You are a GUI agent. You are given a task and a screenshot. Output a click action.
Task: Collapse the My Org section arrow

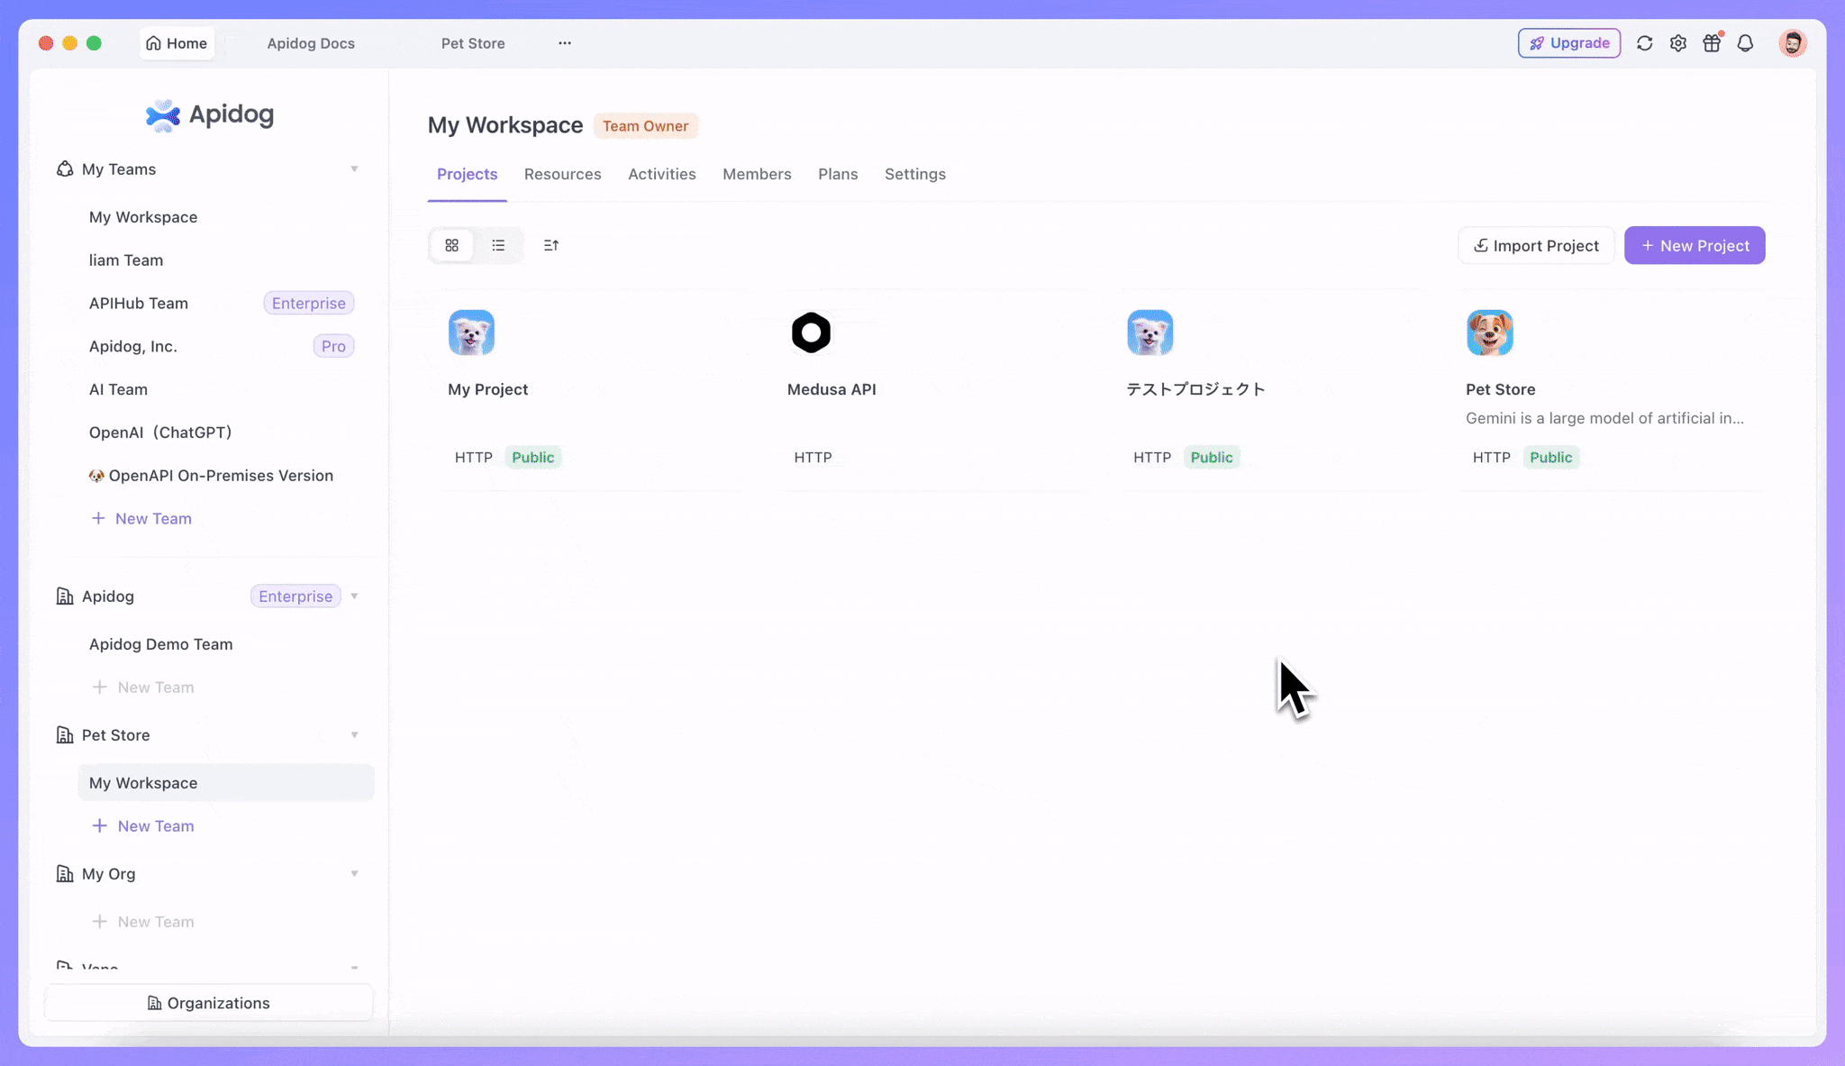[x=354, y=874]
